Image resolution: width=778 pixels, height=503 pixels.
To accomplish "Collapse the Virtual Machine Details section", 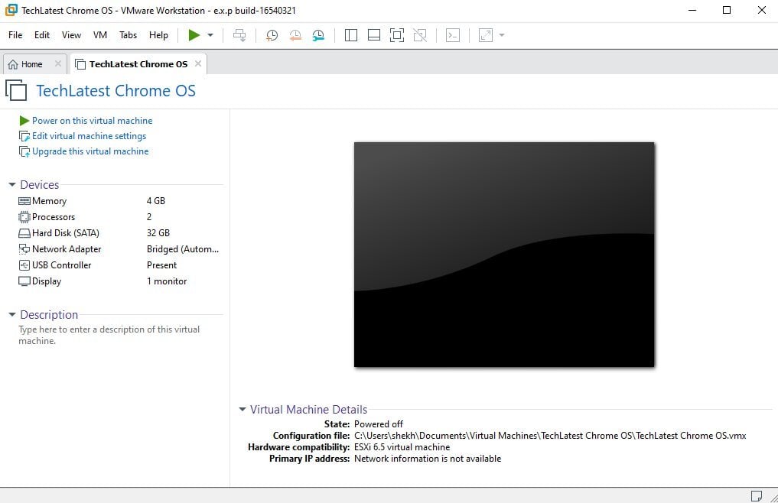I will (243, 409).
